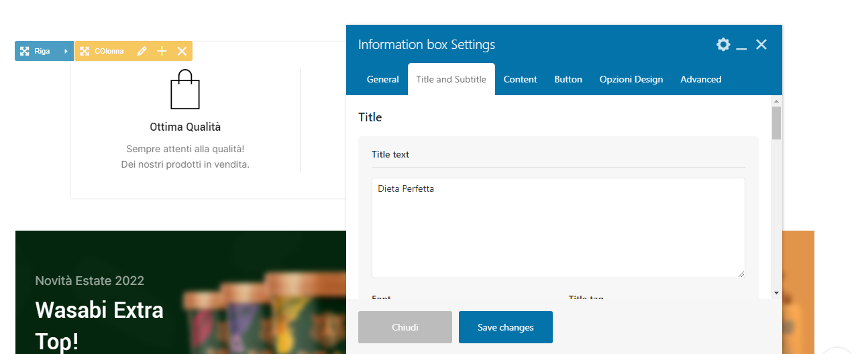Switch to the General tab
856x354 pixels.
[x=383, y=79]
